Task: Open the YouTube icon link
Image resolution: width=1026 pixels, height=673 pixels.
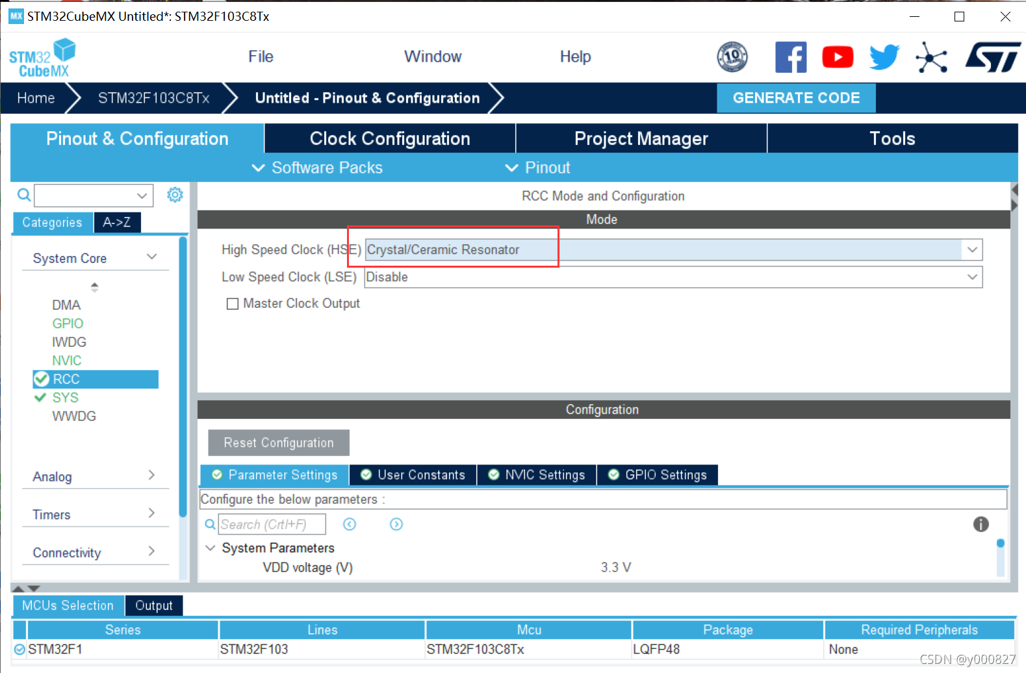Action: [838, 57]
